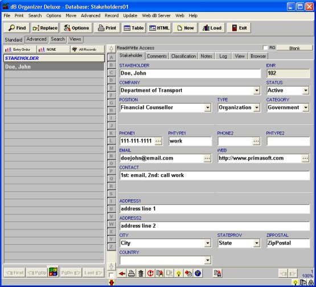Select the Views tab above the record list
The height and width of the screenshot is (287, 316).
click(x=75, y=39)
